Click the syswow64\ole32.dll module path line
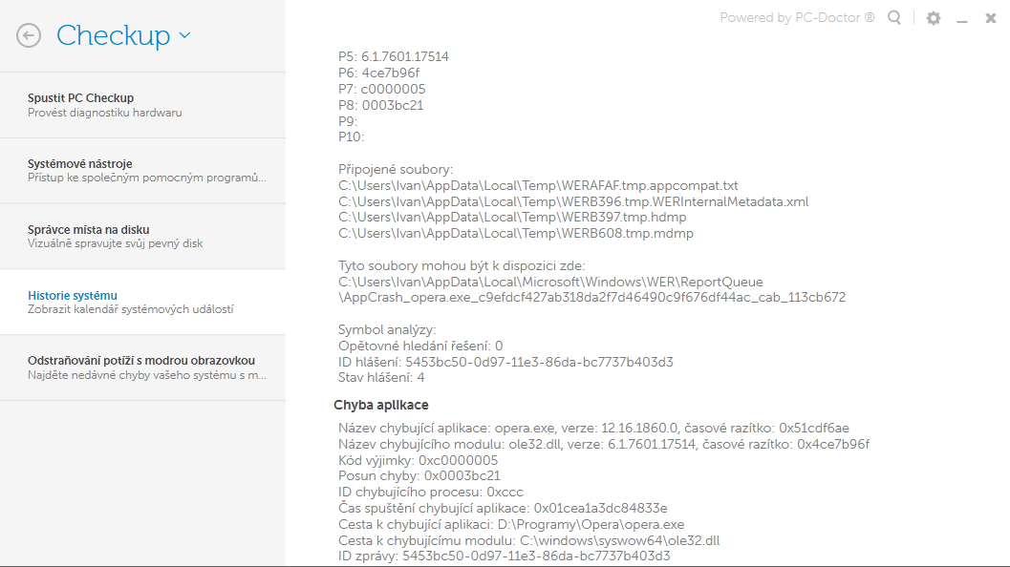Screen dimensions: 1010x567 coord(528,540)
